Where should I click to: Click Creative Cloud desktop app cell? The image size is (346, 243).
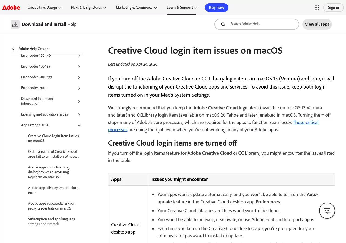tap(125, 228)
